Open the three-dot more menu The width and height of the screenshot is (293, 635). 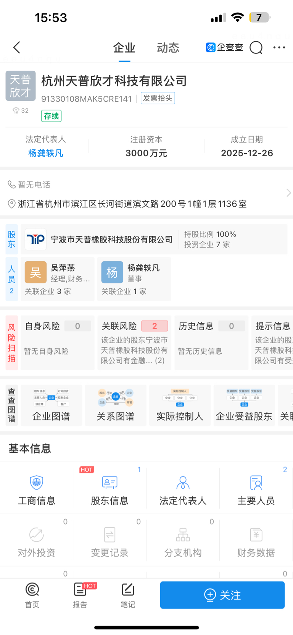[279, 47]
